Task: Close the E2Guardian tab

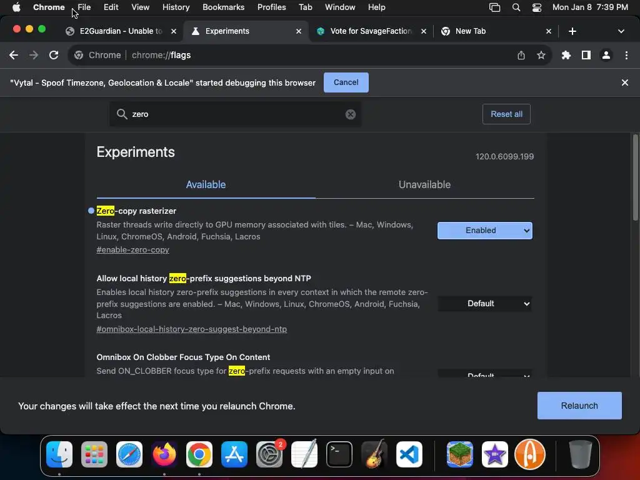Action: pos(174,31)
